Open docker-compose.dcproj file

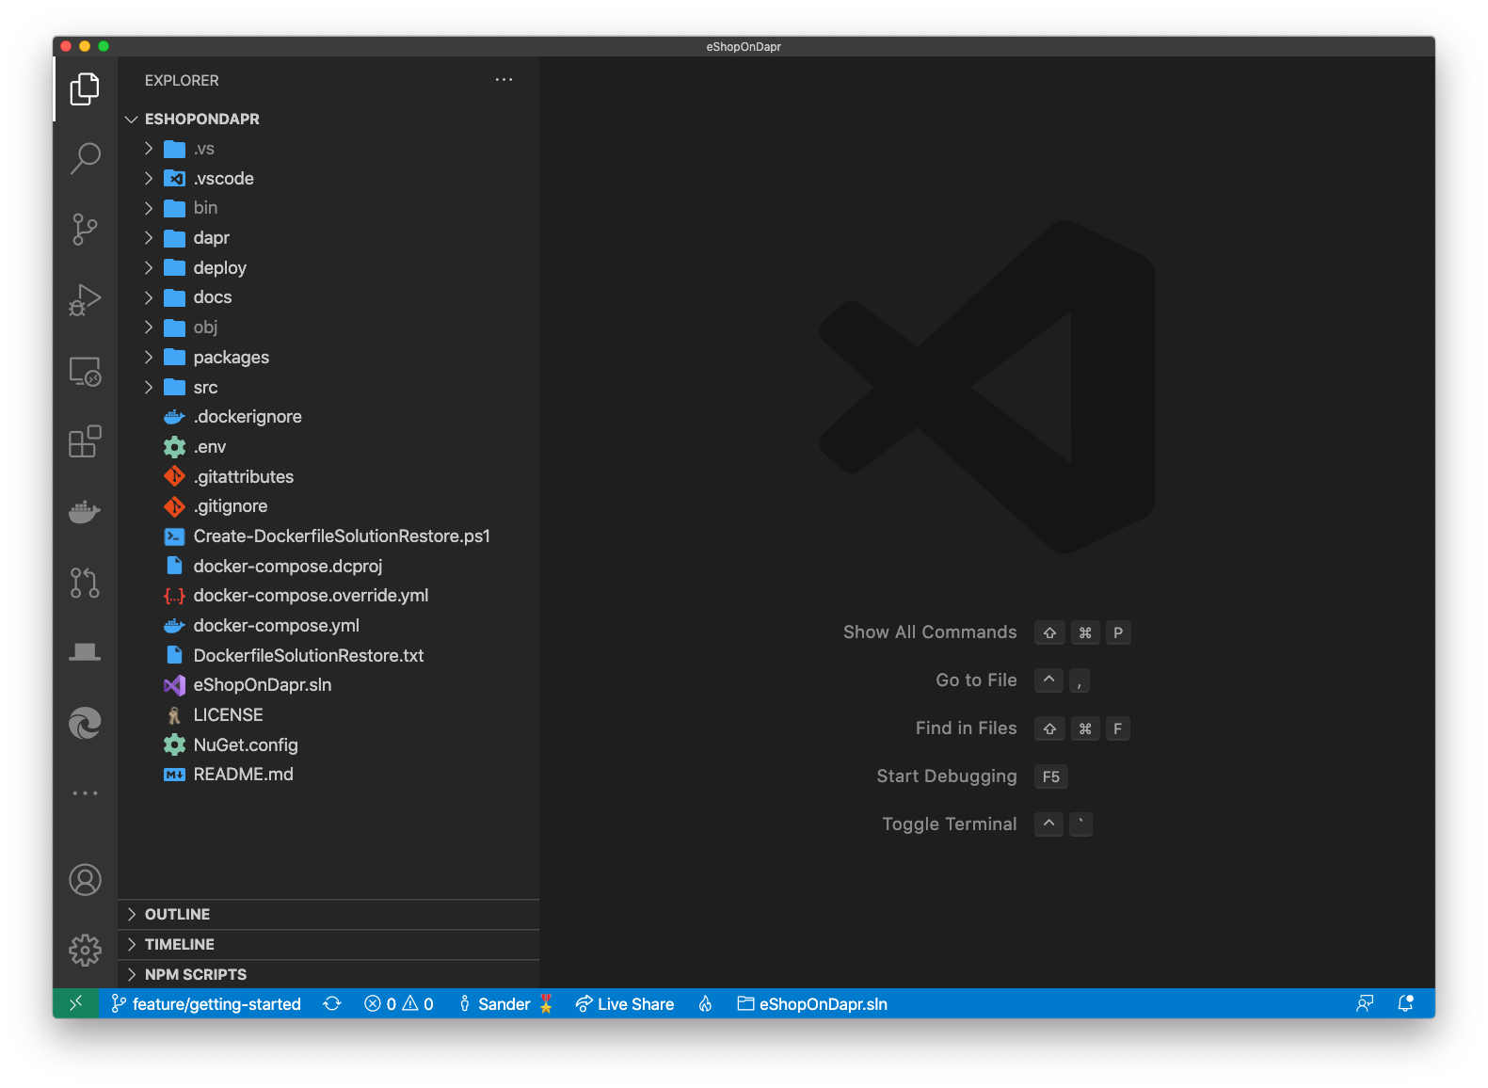(328, 567)
